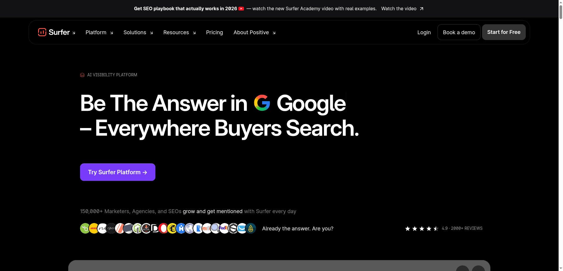Image resolution: width=563 pixels, height=271 pixels.
Task: Click the scrollbar down arrow
Action: 561,268
